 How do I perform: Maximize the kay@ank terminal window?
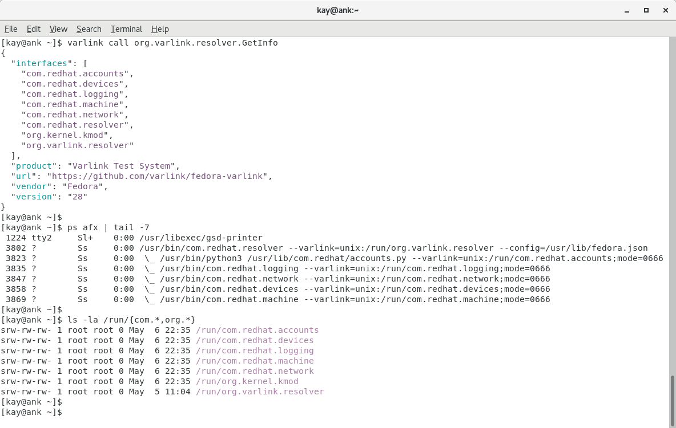click(646, 10)
